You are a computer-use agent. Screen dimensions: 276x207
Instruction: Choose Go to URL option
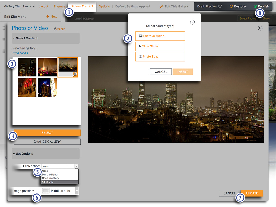pyautogui.click(x=60, y=182)
